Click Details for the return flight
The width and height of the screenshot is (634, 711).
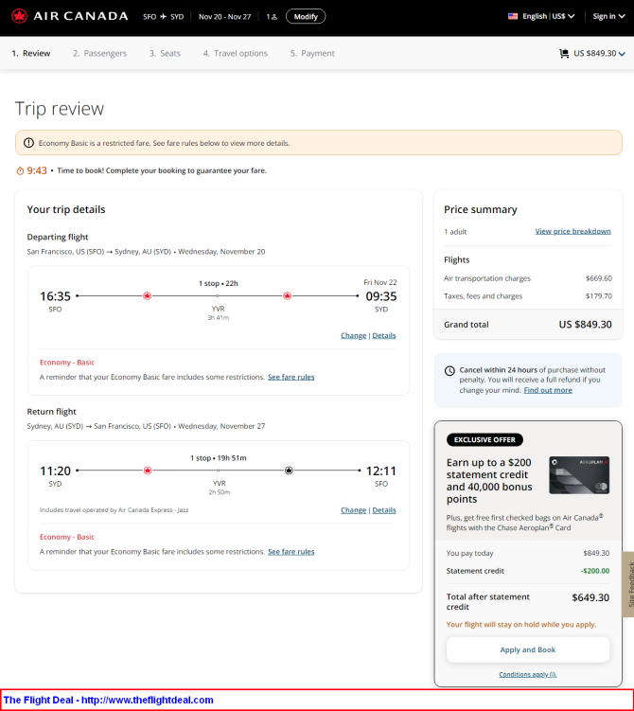click(x=384, y=510)
